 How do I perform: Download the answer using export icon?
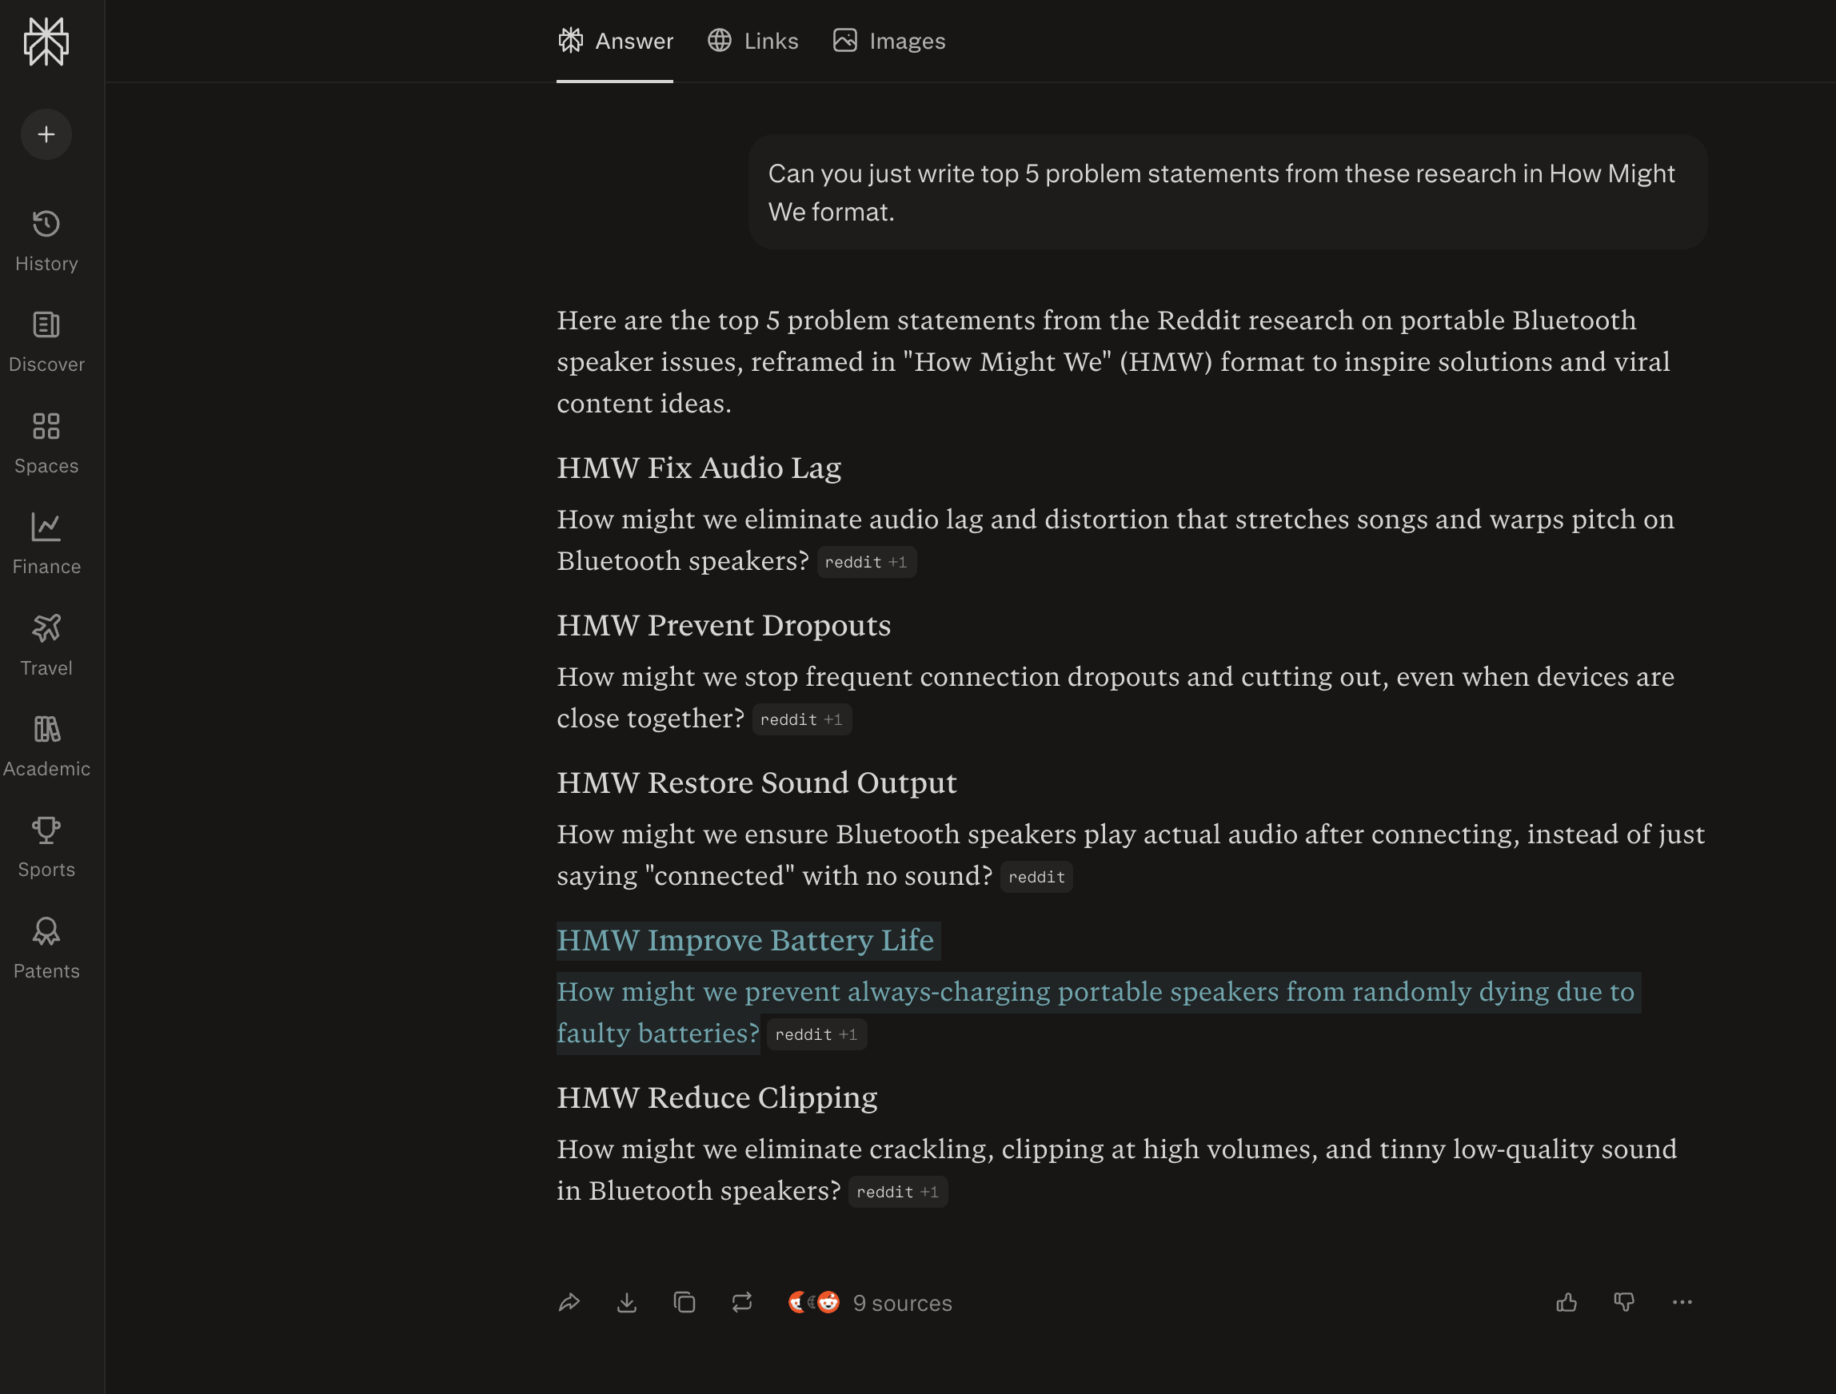tap(627, 1303)
